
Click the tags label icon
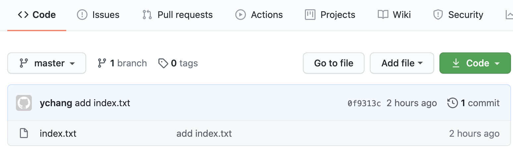click(x=163, y=63)
